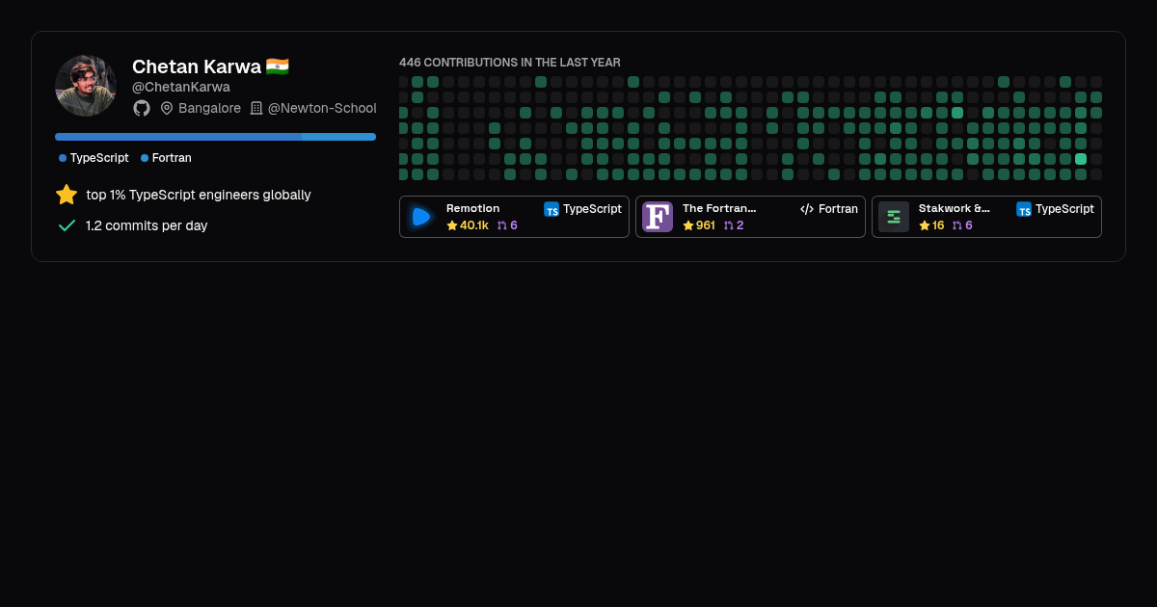Click the pull request icon in Remotion card

(501, 225)
